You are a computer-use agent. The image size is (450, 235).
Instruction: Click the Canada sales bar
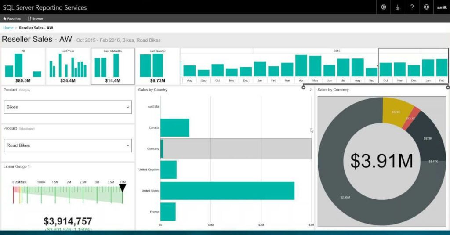(174, 128)
